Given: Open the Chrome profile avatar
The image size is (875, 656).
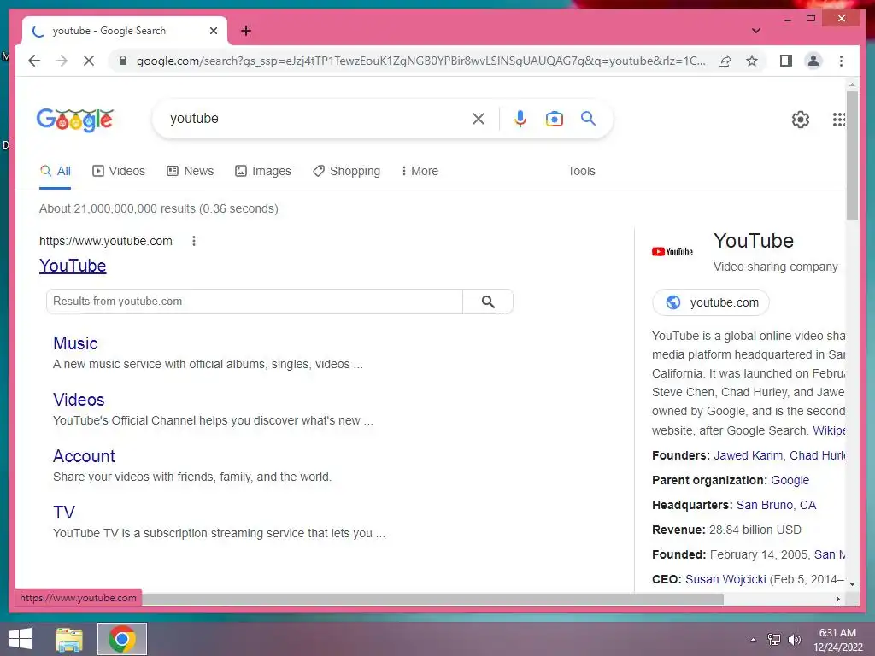Looking at the screenshot, I should (x=813, y=61).
